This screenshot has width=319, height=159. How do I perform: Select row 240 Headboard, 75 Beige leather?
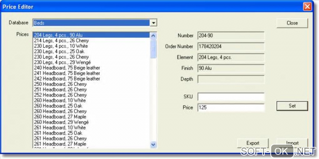click(x=92, y=68)
